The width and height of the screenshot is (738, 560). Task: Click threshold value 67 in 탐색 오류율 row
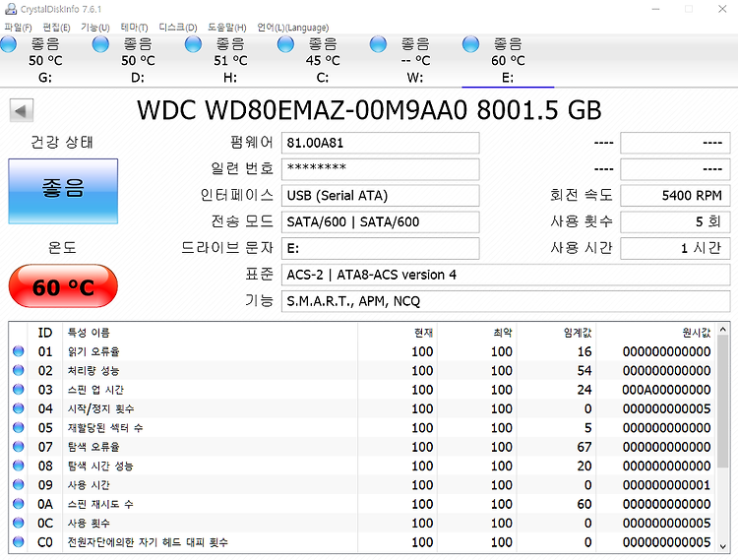click(584, 447)
